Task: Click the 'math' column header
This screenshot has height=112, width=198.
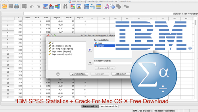Action: click(46, 18)
